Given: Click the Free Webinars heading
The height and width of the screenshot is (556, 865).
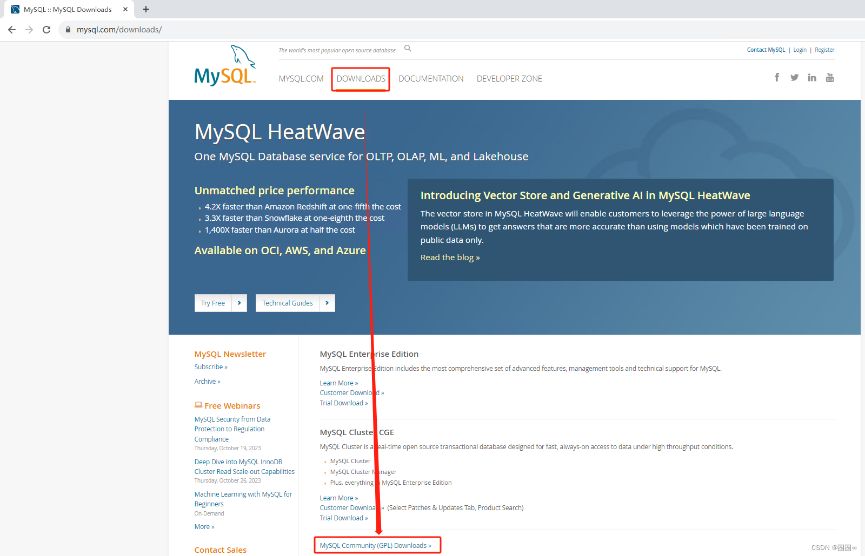Looking at the screenshot, I should (232, 406).
